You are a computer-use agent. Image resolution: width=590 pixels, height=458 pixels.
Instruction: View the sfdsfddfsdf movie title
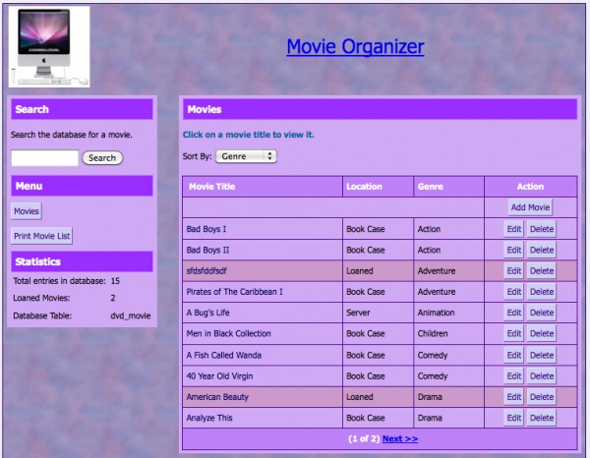pos(206,271)
